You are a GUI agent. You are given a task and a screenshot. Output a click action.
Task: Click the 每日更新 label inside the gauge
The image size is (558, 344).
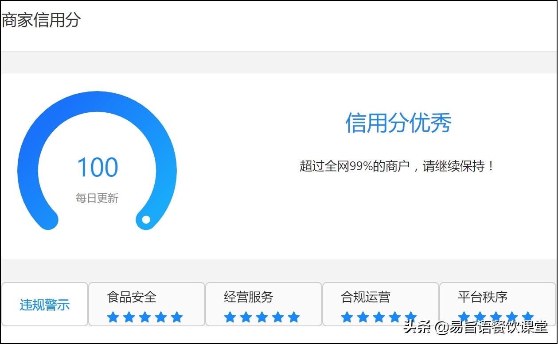[x=97, y=198]
